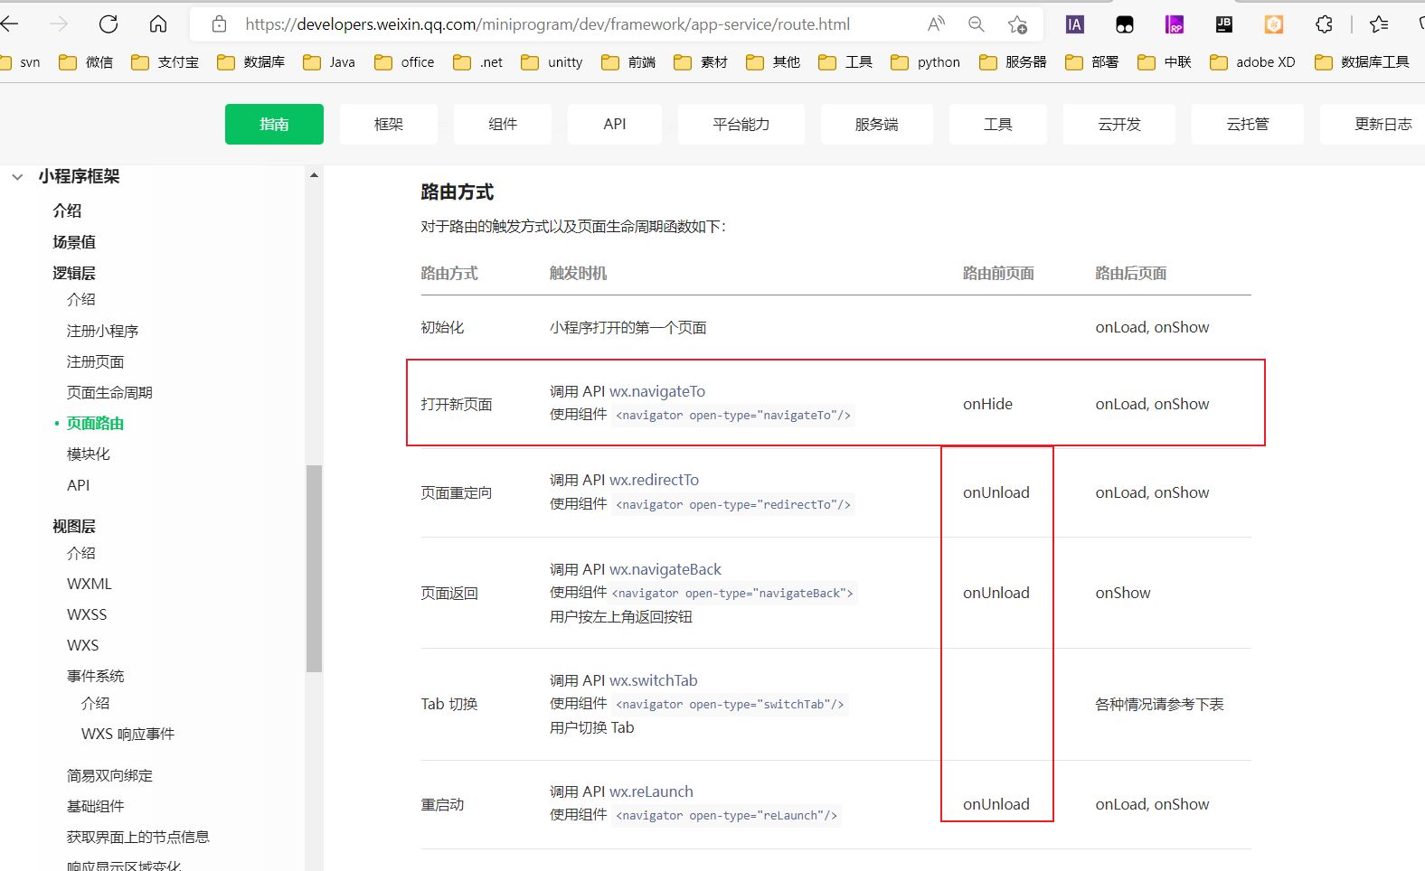Open 场景值 in the sidebar
Image resolution: width=1425 pixels, height=871 pixels.
74,242
